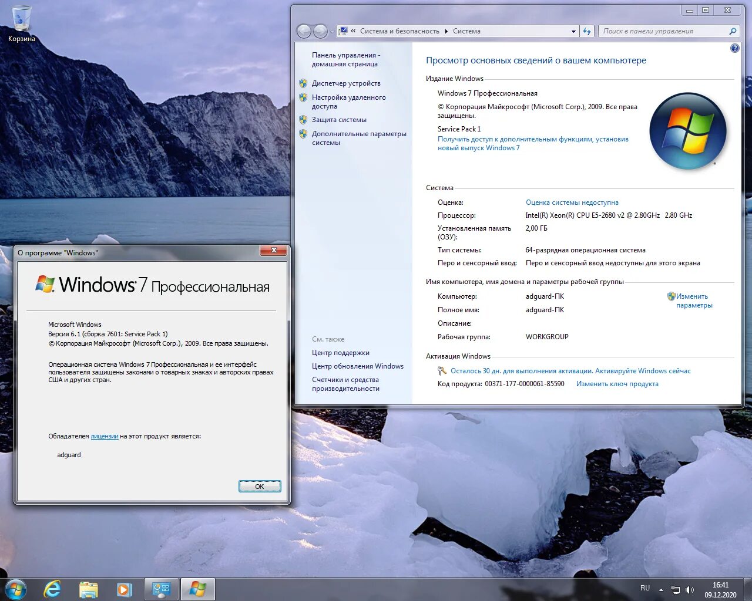The width and height of the screenshot is (752, 601).
Task: Select Система breadcrumb item
Action: pos(466,31)
